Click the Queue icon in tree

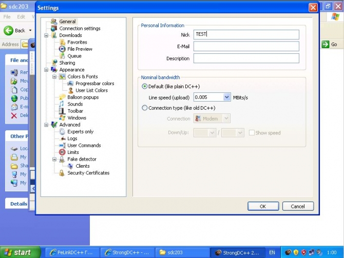pos(62,56)
